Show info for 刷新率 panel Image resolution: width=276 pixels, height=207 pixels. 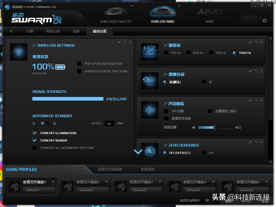pos(261,42)
